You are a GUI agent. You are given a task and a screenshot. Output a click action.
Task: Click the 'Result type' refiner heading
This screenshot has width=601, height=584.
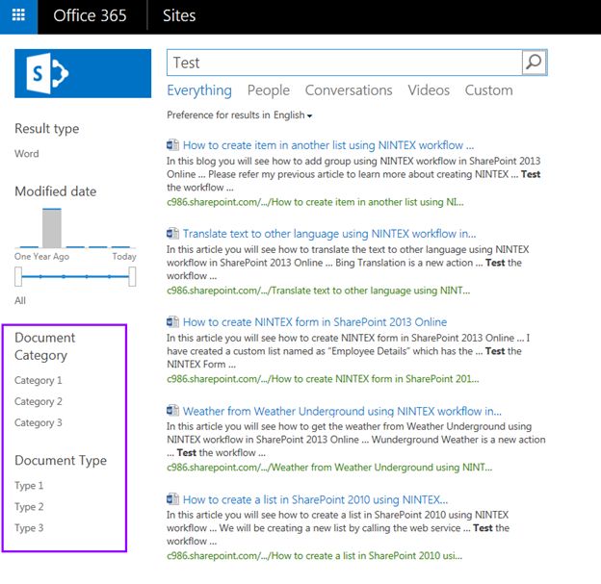tap(47, 129)
